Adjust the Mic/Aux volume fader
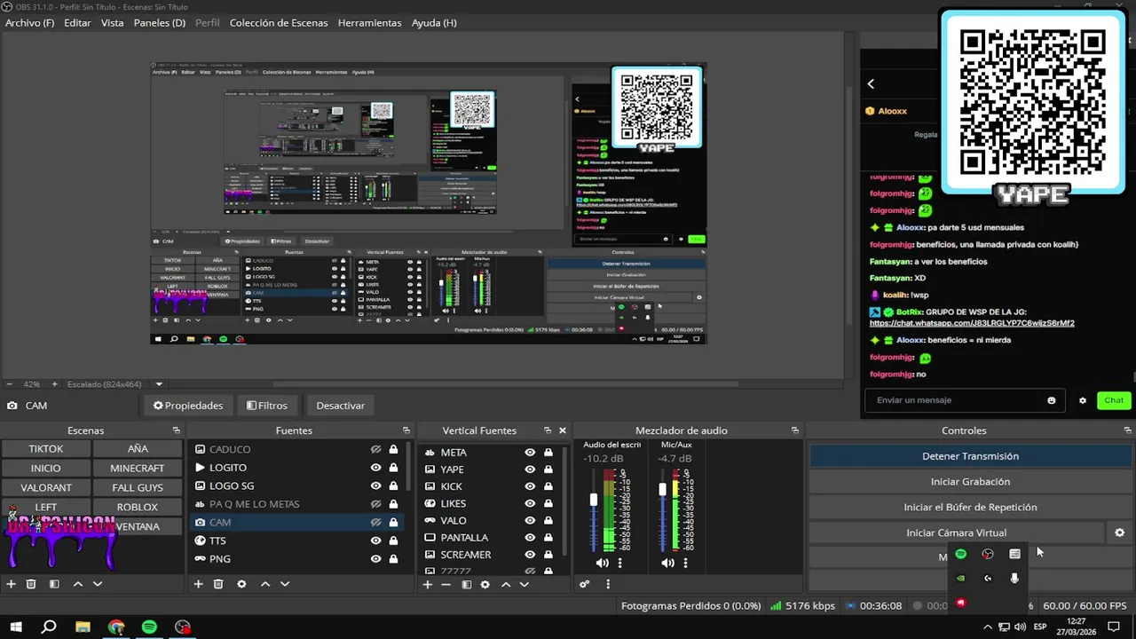Viewport: 1136px width, 639px height. tap(662, 489)
